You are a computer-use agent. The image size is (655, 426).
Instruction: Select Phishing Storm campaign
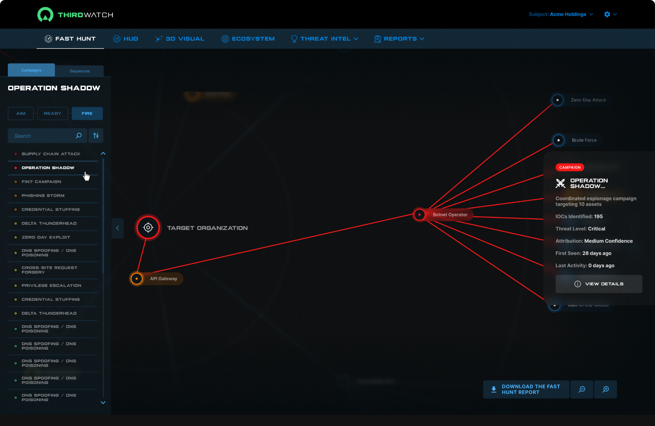tap(53, 196)
